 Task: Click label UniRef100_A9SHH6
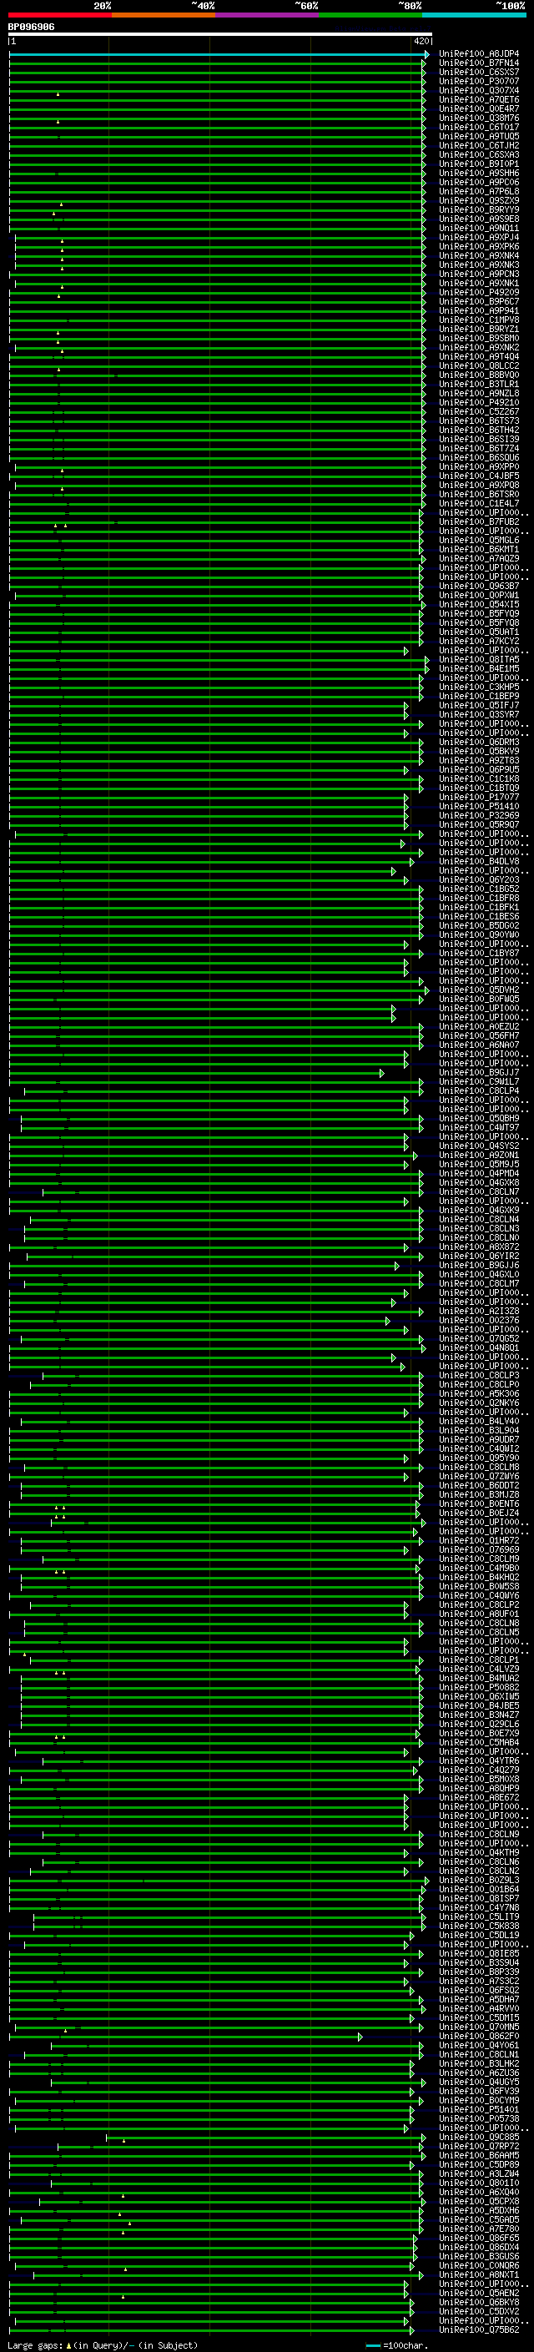(479, 173)
